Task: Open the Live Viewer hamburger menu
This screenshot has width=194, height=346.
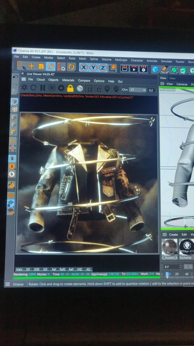Action: tap(24, 79)
